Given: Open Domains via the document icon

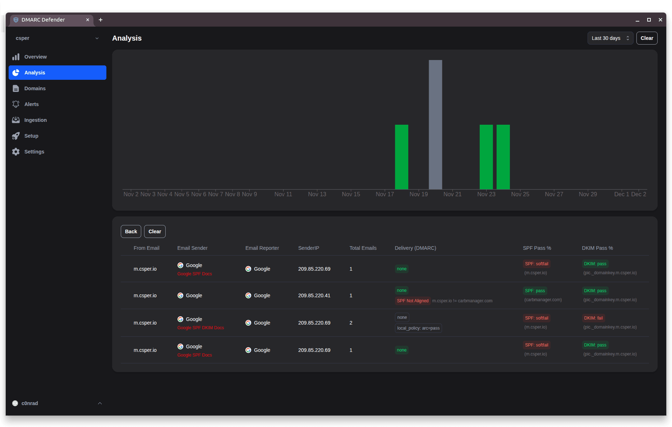Looking at the screenshot, I should (x=16, y=88).
